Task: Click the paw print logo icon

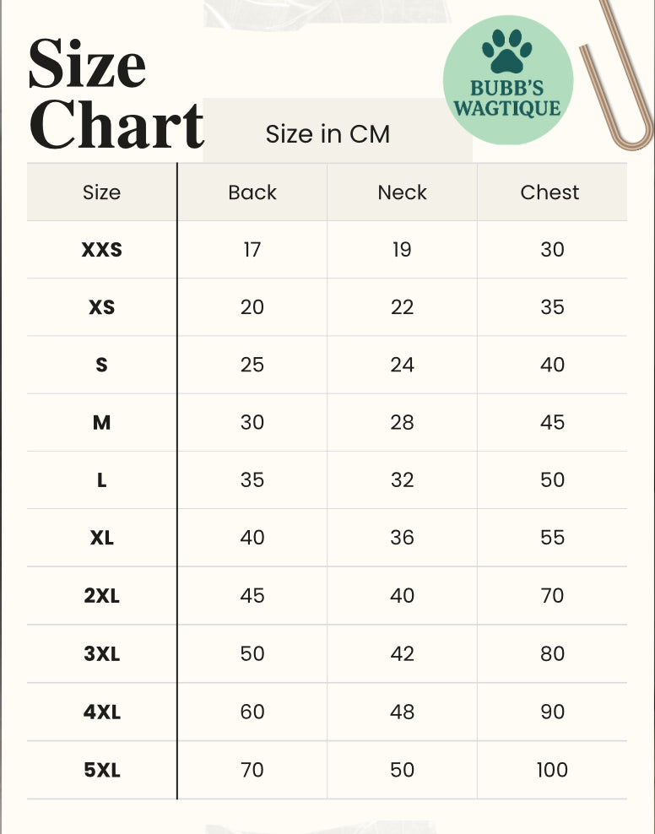Action: click(507, 51)
